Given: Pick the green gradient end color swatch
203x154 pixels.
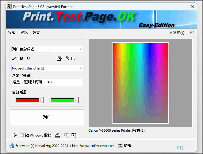Looking at the screenshot, I should [x=63, y=100].
